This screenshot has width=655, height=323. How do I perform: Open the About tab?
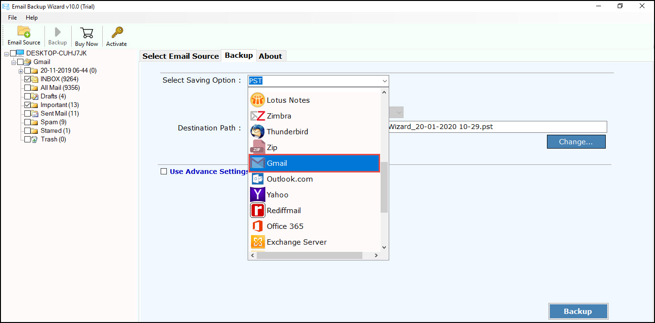(x=271, y=56)
